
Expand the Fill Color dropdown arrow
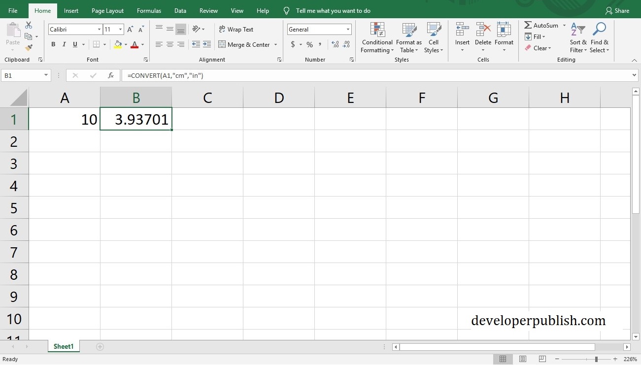tap(125, 44)
